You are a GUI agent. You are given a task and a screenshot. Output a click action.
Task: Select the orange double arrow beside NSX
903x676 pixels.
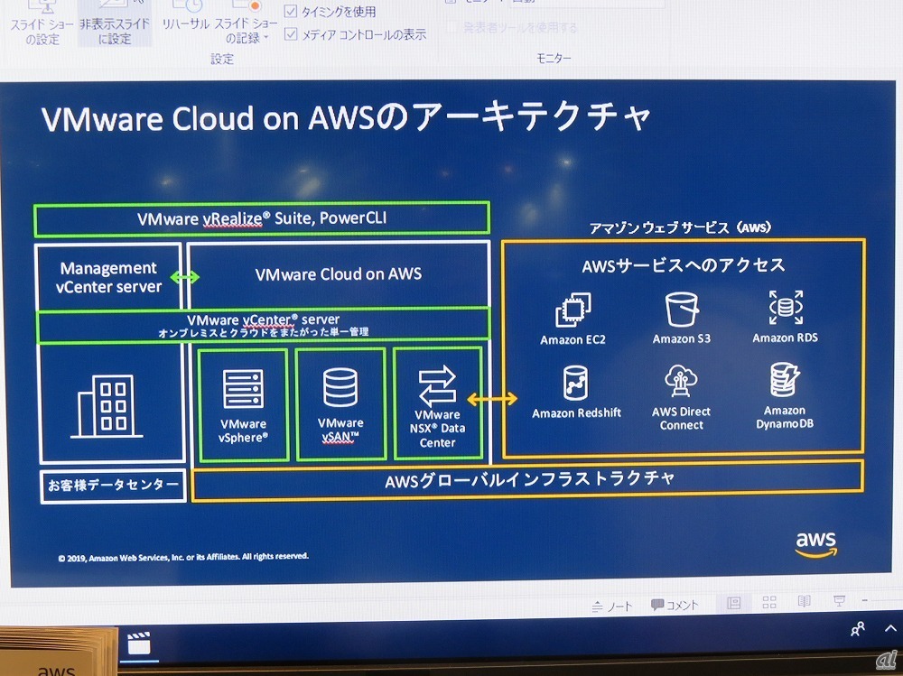point(492,398)
